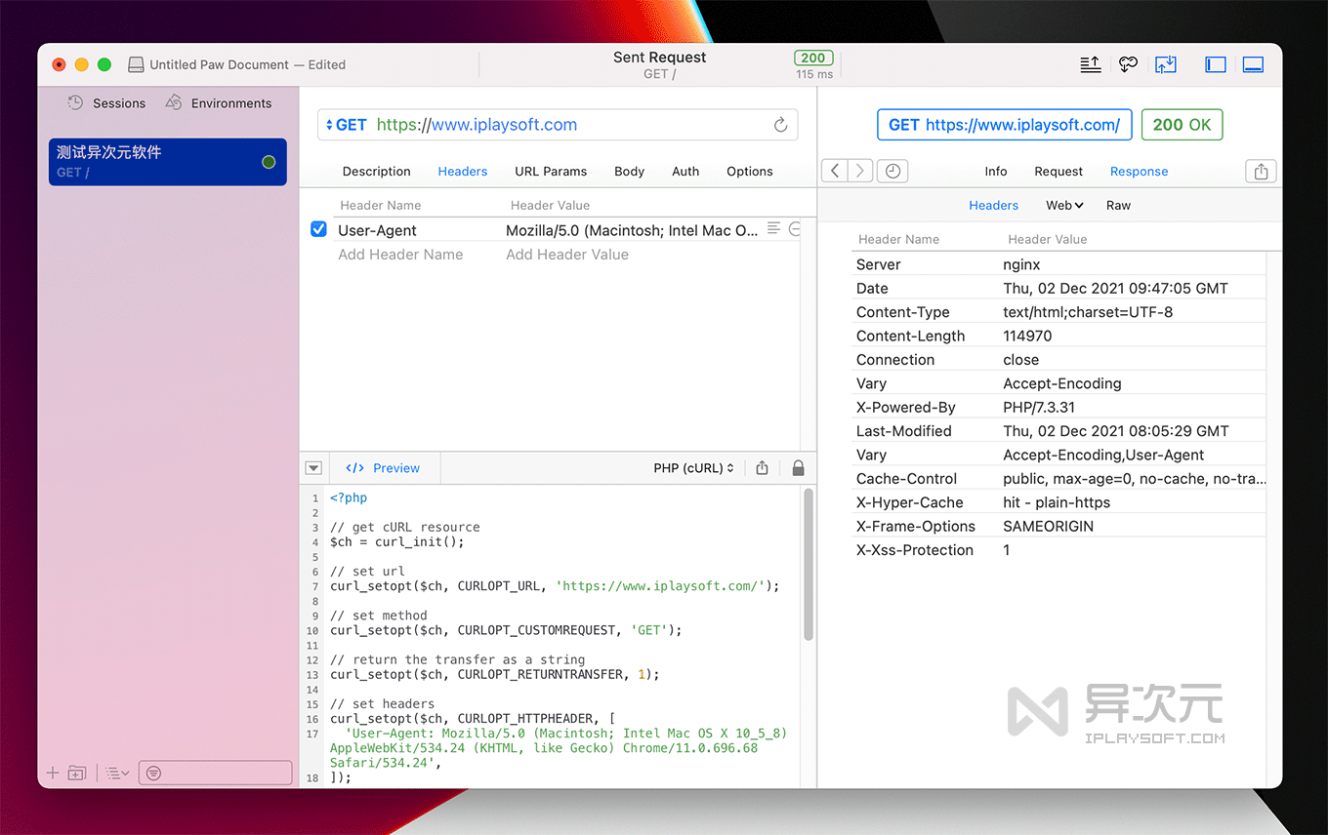This screenshot has height=835, width=1328.
Task: Open the GET method selector dropdown
Action: [x=346, y=125]
